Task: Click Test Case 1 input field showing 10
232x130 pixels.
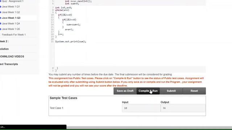Action: tap(141, 108)
